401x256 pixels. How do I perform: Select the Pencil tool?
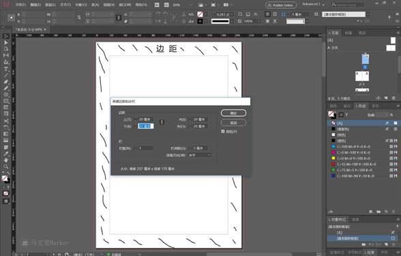coord(5,88)
